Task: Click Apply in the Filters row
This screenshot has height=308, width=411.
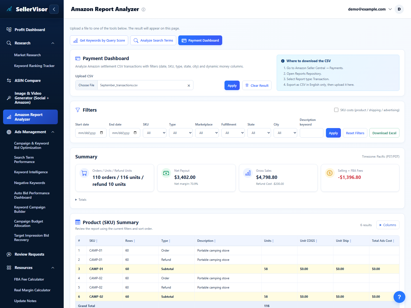Action: click(333, 133)
